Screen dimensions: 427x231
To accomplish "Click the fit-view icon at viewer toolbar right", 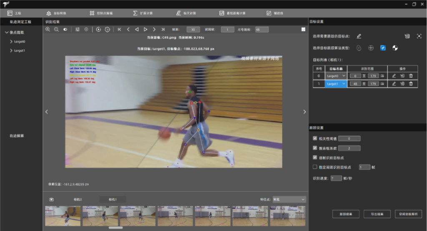I will click(x=304, y=30).
